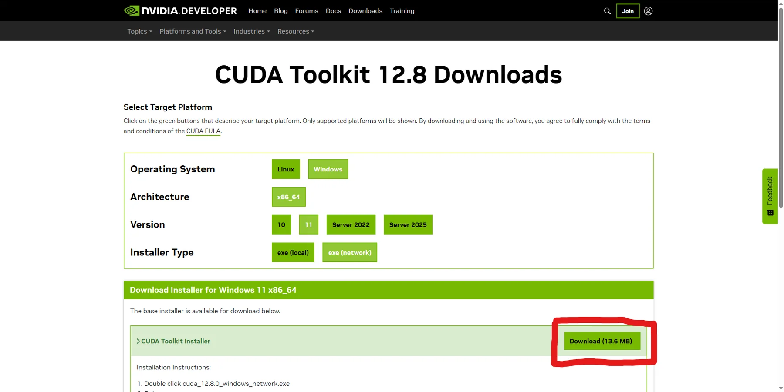The width and height of the screenshot is (784, 392).
Task: Select Version 10
Action: point(281,224)
